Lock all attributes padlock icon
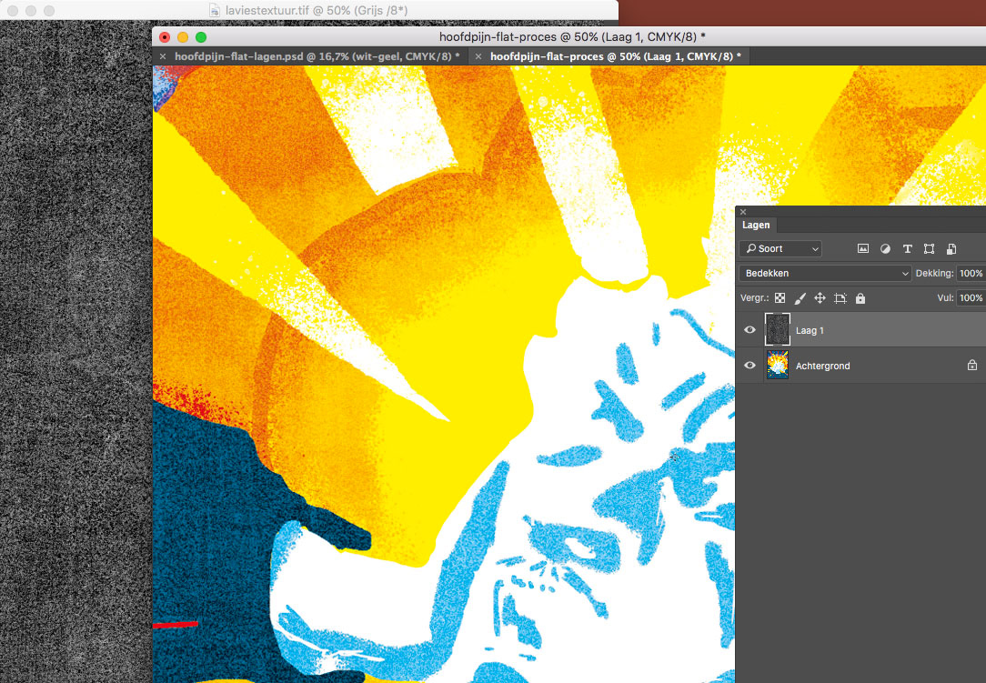Viewport: 986px width, 683px height. (x=860, y=298)
